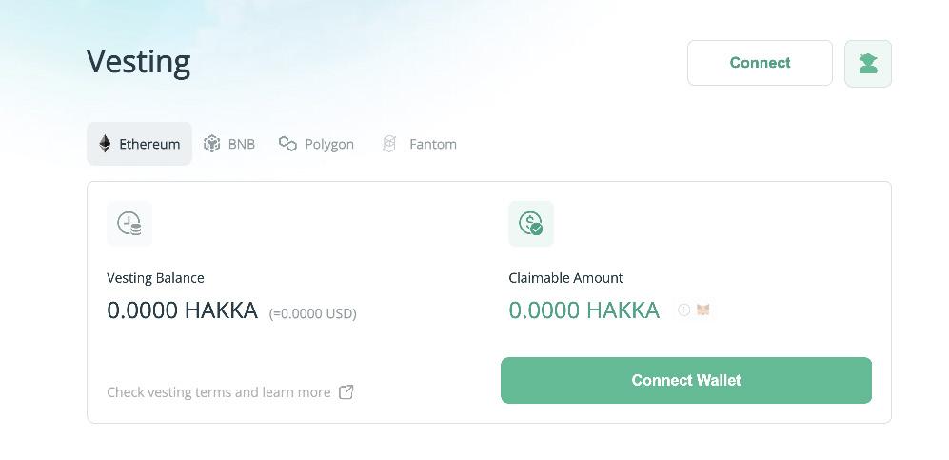The height and width of the screenshot is (460, 949).
Task: Open the green Hakka profile icon button
Action: pyautogui.click(x=867, y=64)
